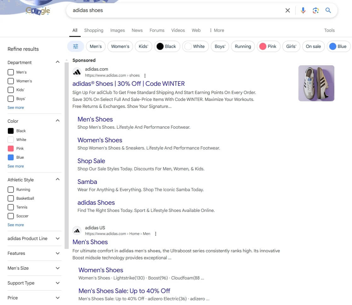Start voice search with the microphone icon
The width and height of the screenshot is (352, 305).
303,10
